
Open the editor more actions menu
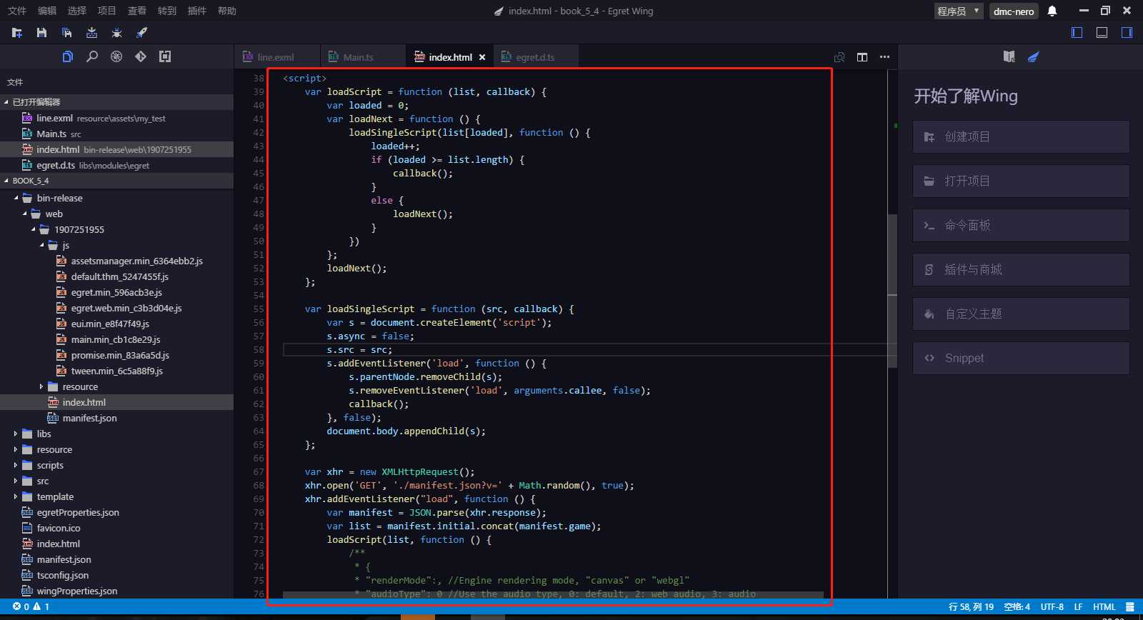coord(884,57)
